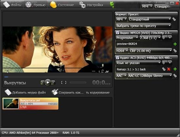Open format preset settings gear icon
The height and width of the screenshot is (137, 180).
(x=174, y=19)
